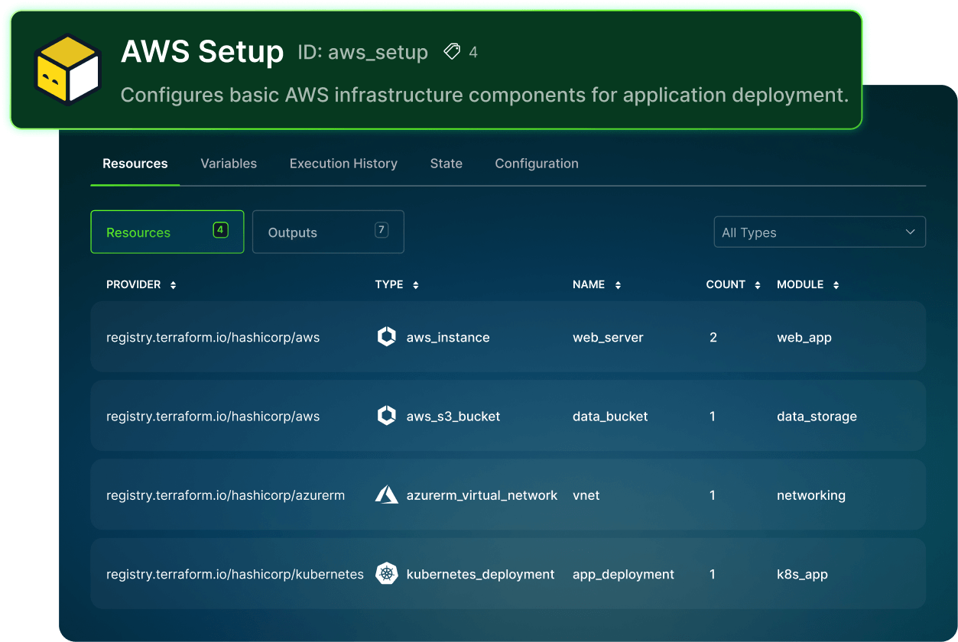Image resolution: width=958 pixels, height=642 pixels.
Task: Switch to the Resources top tab
Action: (x=135, y=164)
